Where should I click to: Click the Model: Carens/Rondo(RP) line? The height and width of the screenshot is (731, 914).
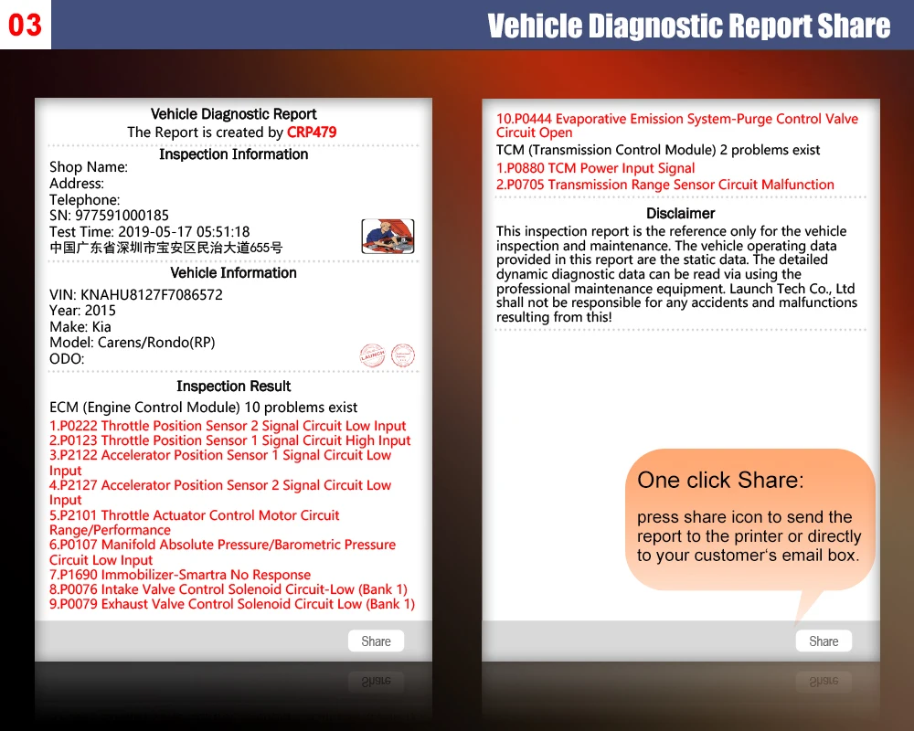click(133, 343)
